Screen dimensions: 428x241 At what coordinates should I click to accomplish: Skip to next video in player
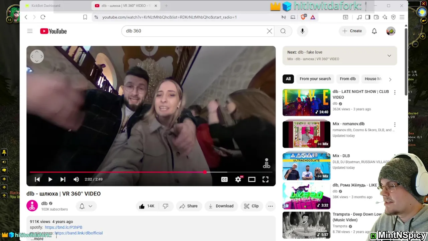tap(63, 179)
